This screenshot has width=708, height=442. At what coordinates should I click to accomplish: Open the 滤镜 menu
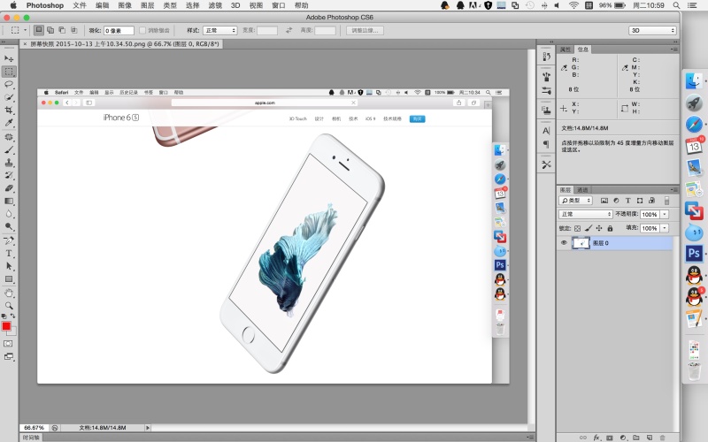coord(215,5)
